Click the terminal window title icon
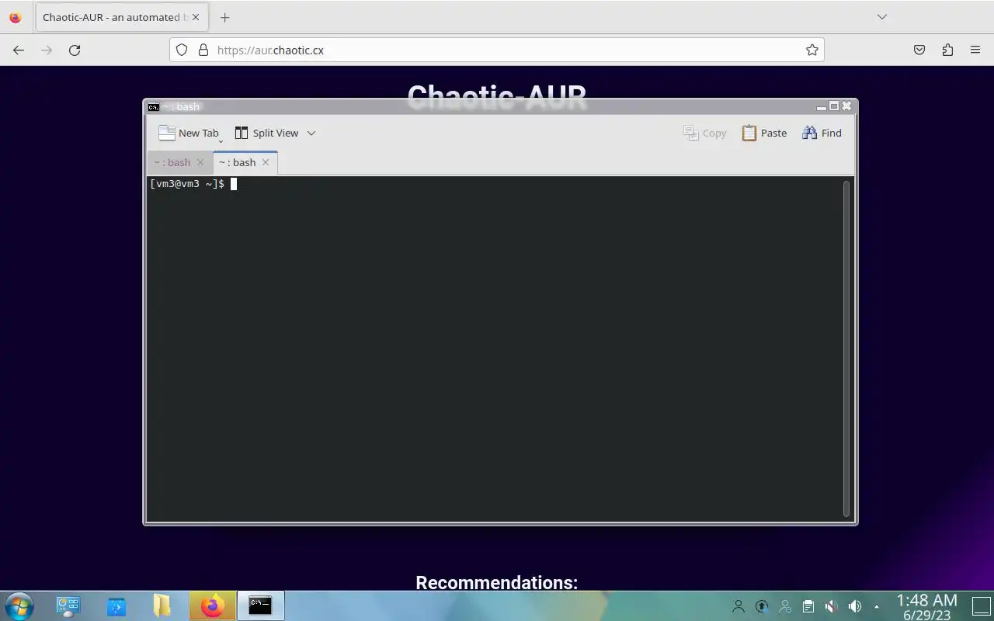The height and width of the screenshot is (621, 994). tap(154, 107)
